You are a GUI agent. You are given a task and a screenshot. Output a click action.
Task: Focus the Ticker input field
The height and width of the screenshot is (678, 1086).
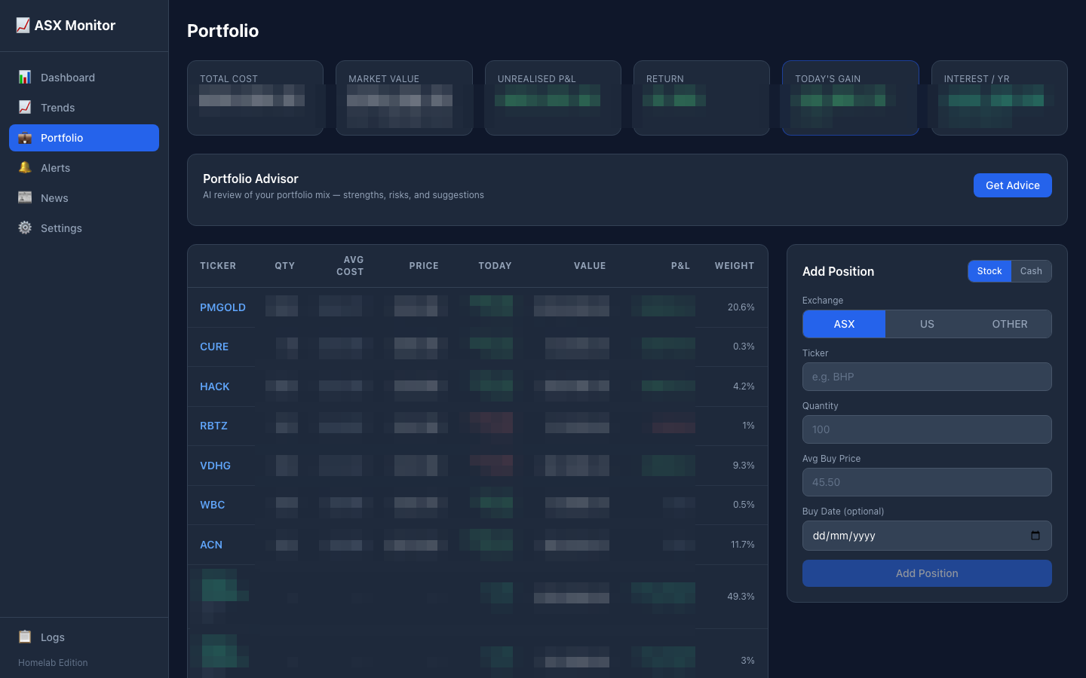tap(927, 377)
